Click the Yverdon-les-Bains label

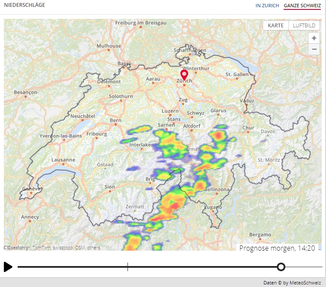(x=60, y=136)
